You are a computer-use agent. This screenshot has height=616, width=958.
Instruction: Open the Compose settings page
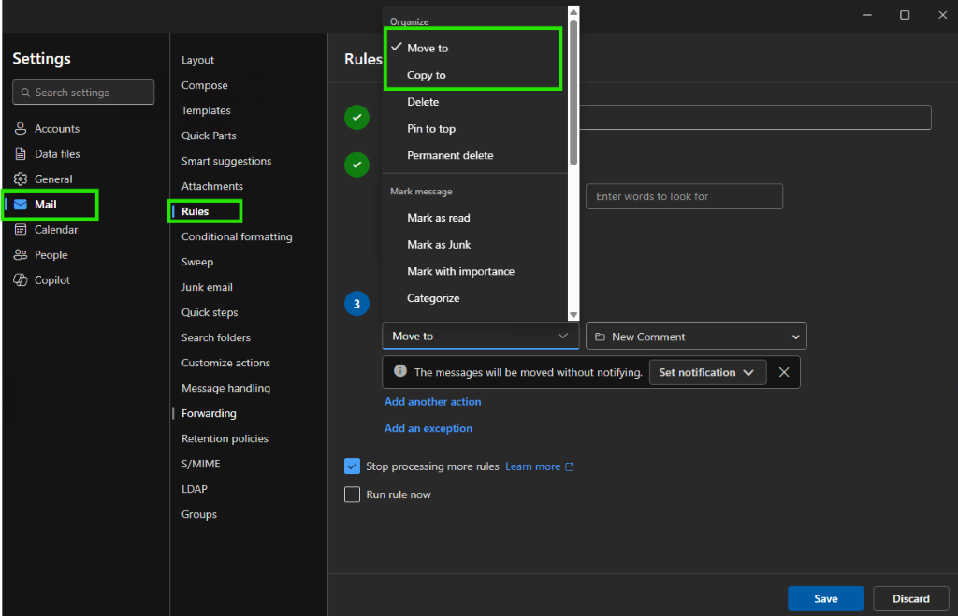pyautogui.click(x=204, y=85)
